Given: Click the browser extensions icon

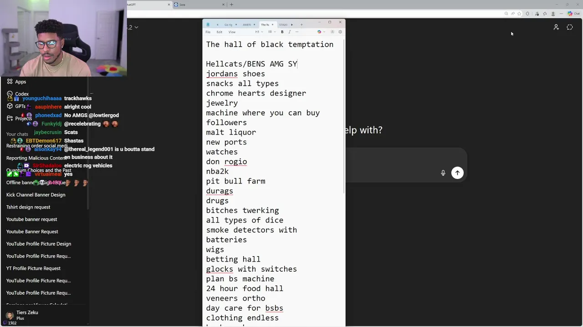Looking at the screenshot, I should click(x=527, y=14).
